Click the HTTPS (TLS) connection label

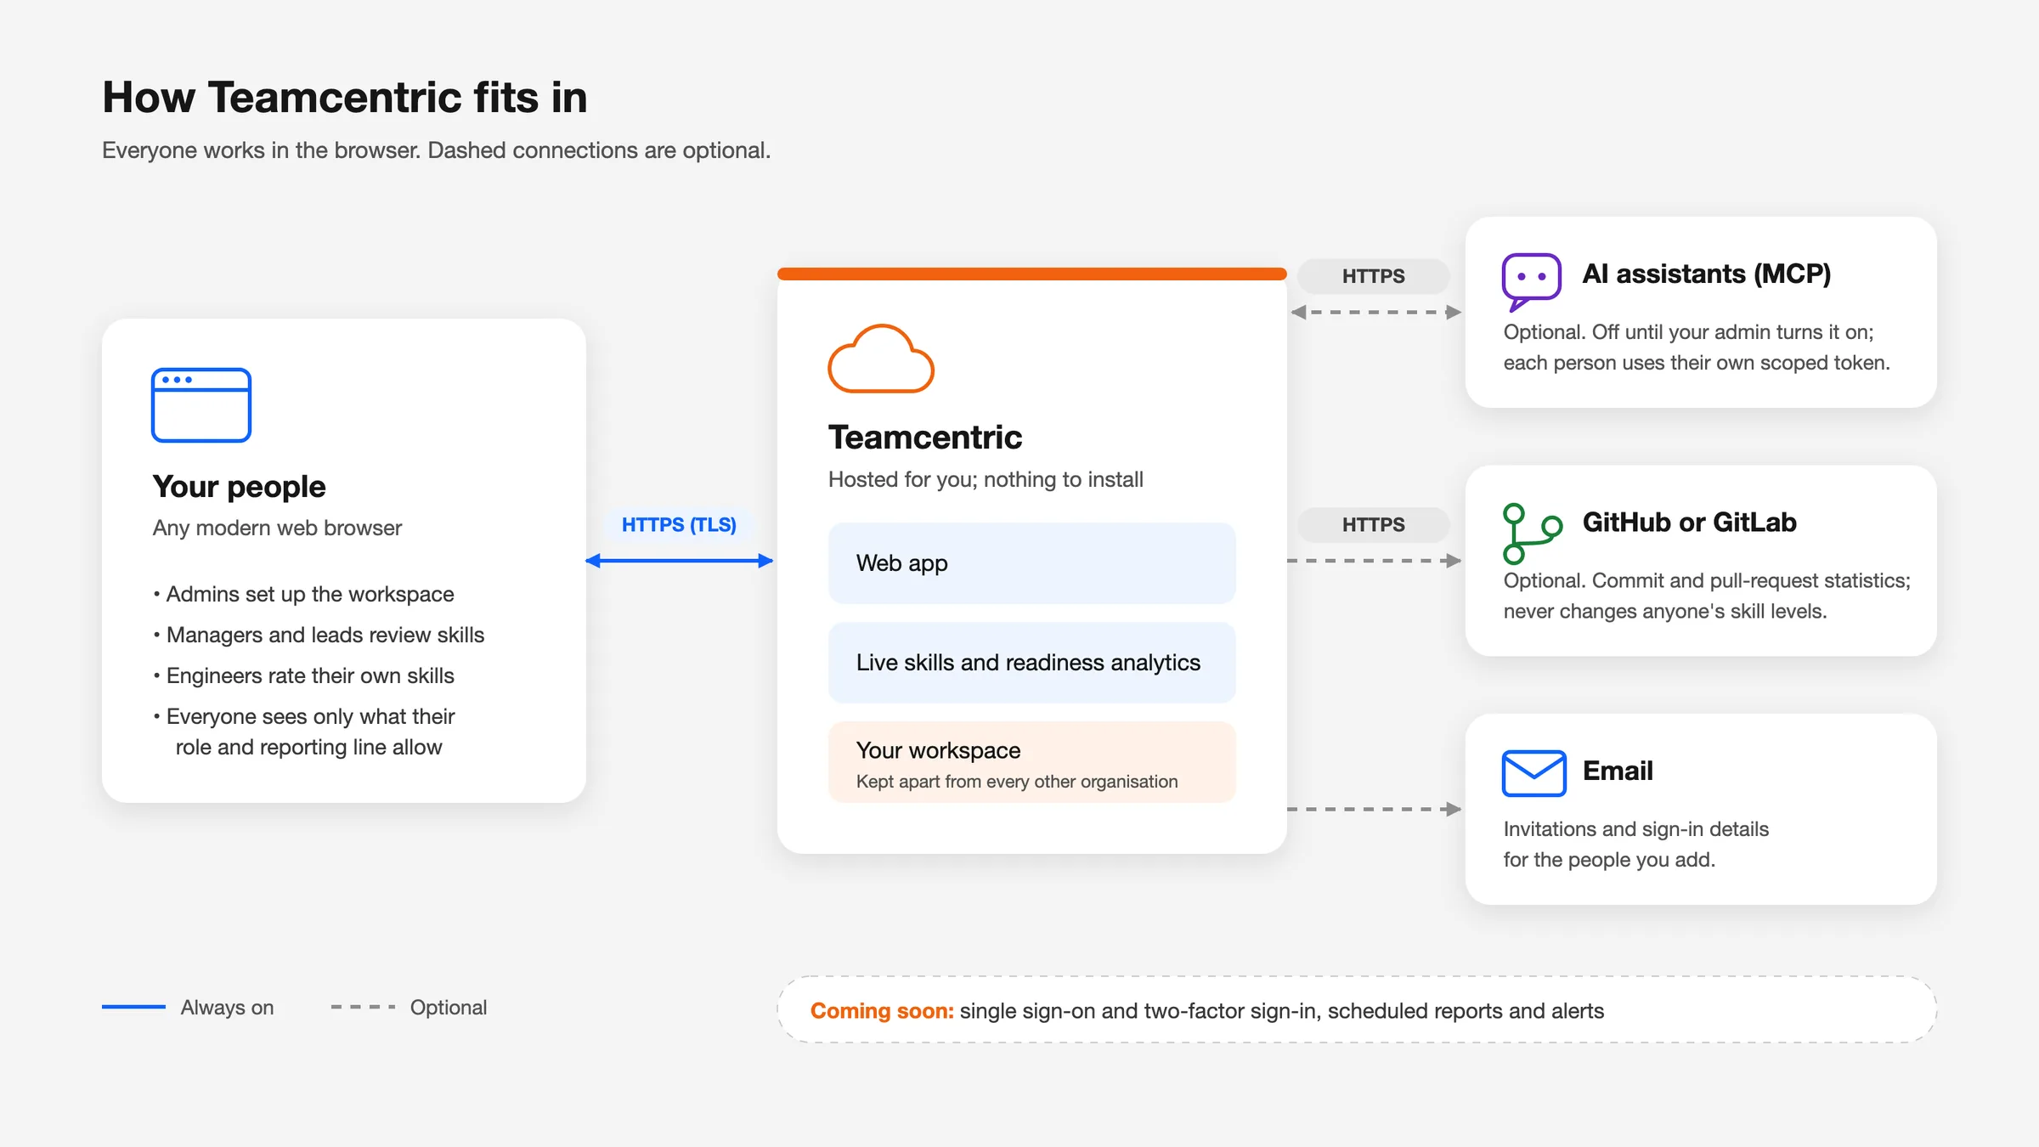[x=679, y=525]
